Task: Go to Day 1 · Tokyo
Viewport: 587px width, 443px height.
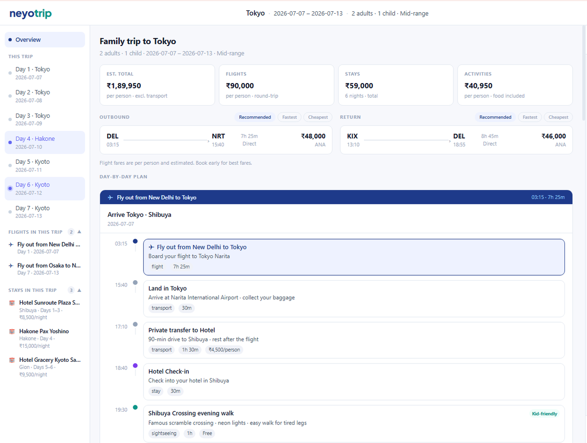Action: pos(45,73)
